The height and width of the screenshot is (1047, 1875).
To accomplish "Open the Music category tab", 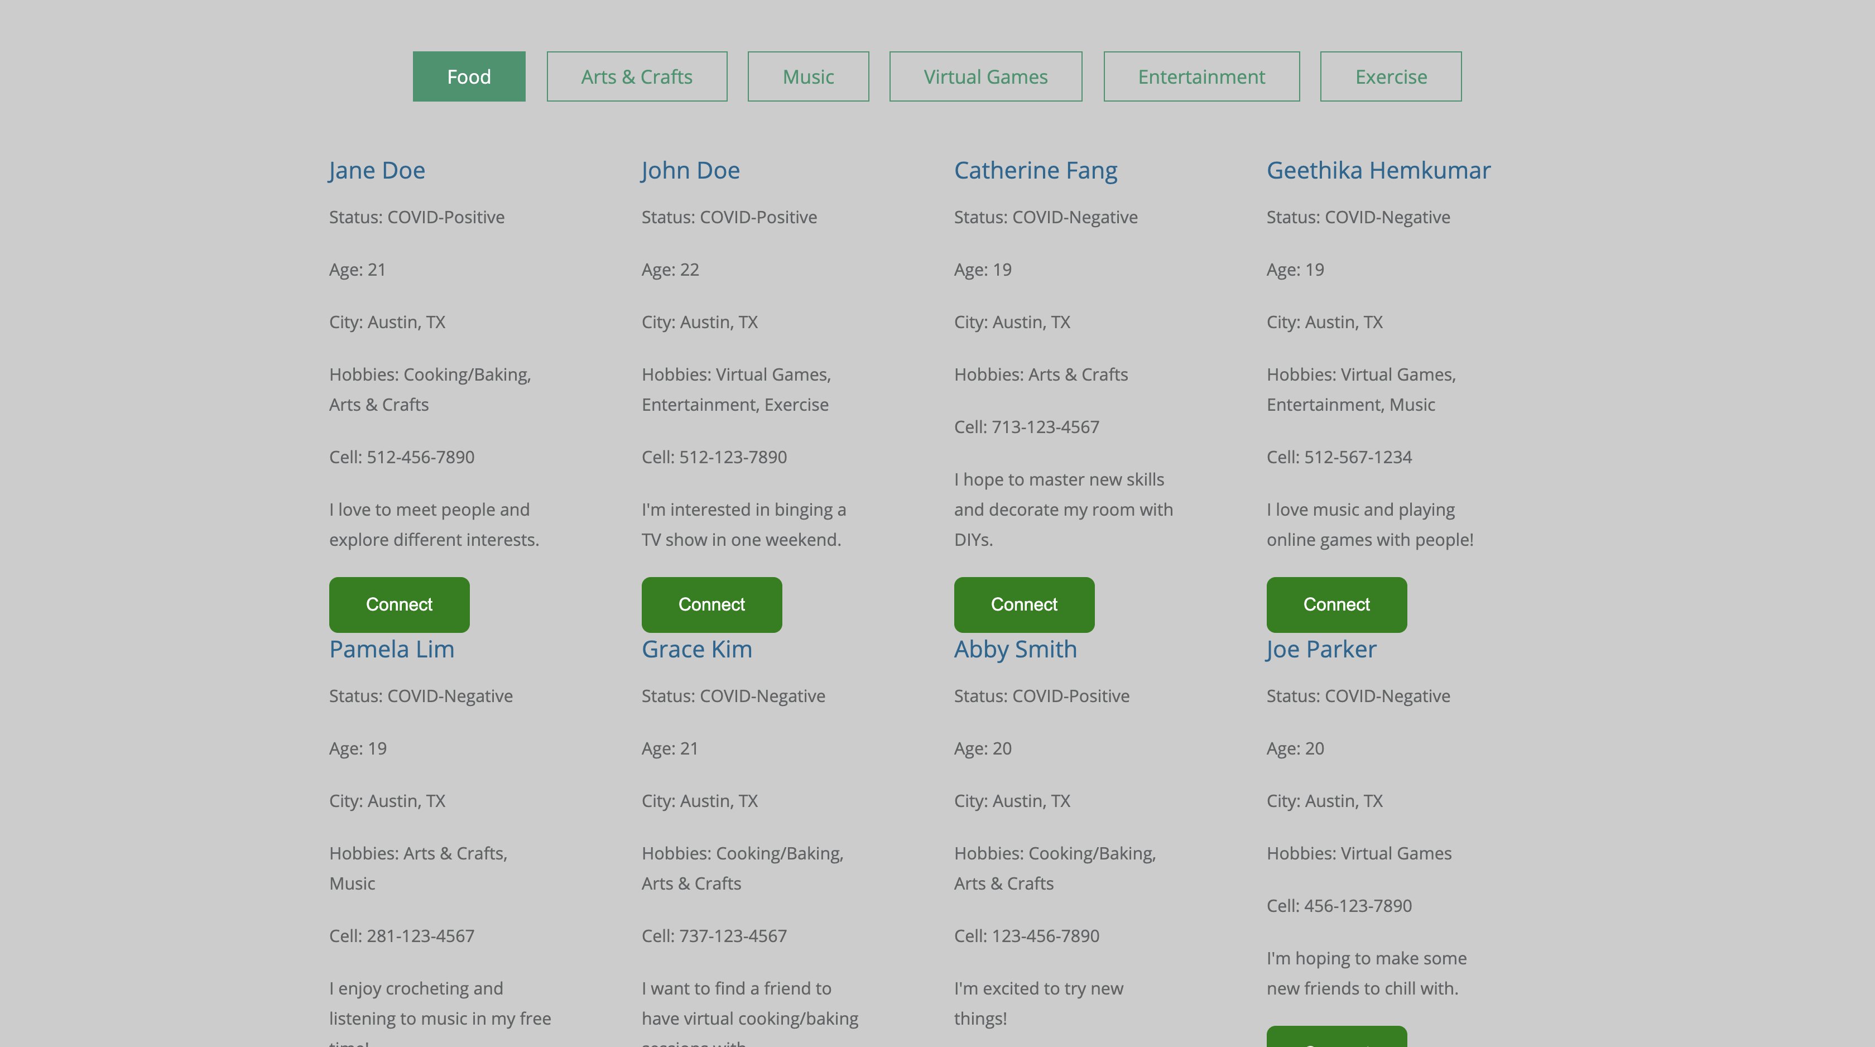I will pyautogui.click(x=808, y=76).
